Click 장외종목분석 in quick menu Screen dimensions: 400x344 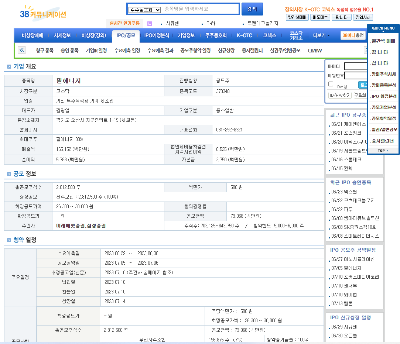click(x=384, y=85)
